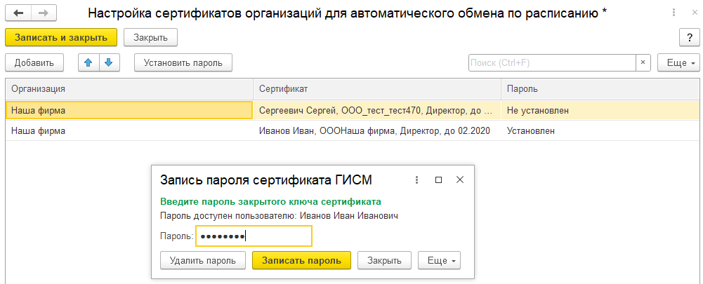
Task: Maximize the certificate password dialog
Action: (x=438, y=180)
